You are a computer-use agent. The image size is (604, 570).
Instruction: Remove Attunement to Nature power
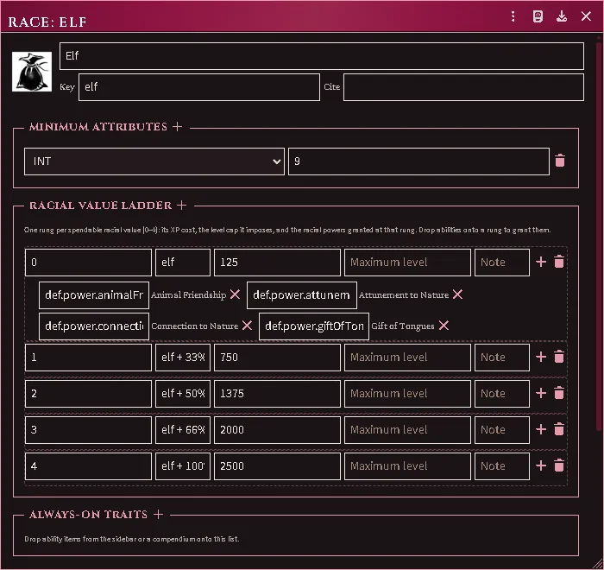pyautogui.click(x=457, y=294)
